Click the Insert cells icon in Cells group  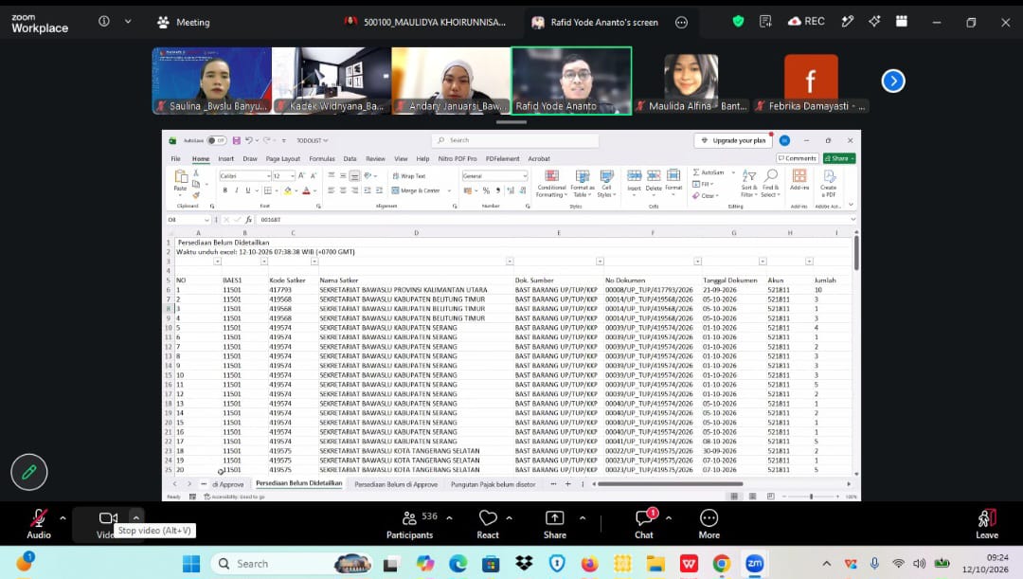(x=634, y=175)
